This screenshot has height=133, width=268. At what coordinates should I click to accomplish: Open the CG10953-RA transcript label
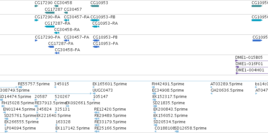105,23
